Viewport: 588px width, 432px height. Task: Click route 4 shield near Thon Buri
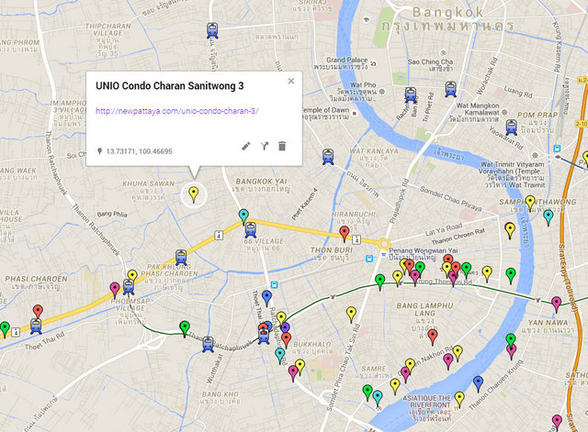click(356, 239)
